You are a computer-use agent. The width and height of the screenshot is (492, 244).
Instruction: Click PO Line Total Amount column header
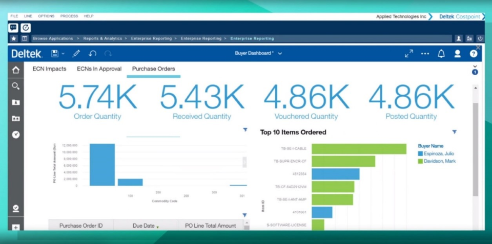211,226
